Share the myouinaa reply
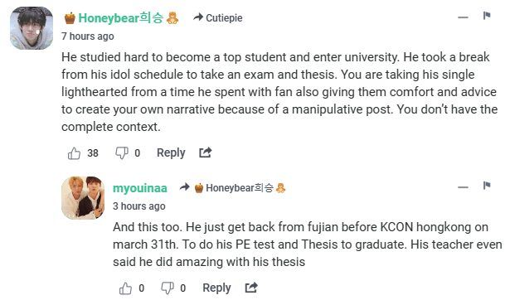This screenshot has width=510, height=300. (251, 288)
